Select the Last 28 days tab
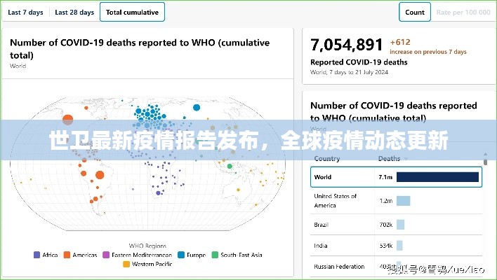The height and width of the screenshot is (280, 497). pos(74,12)
